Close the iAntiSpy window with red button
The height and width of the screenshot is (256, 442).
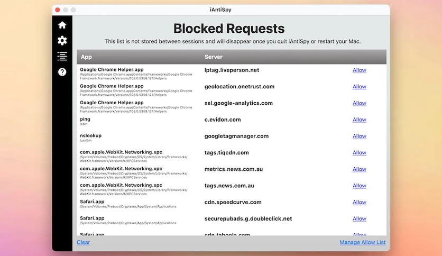point(58,10)
